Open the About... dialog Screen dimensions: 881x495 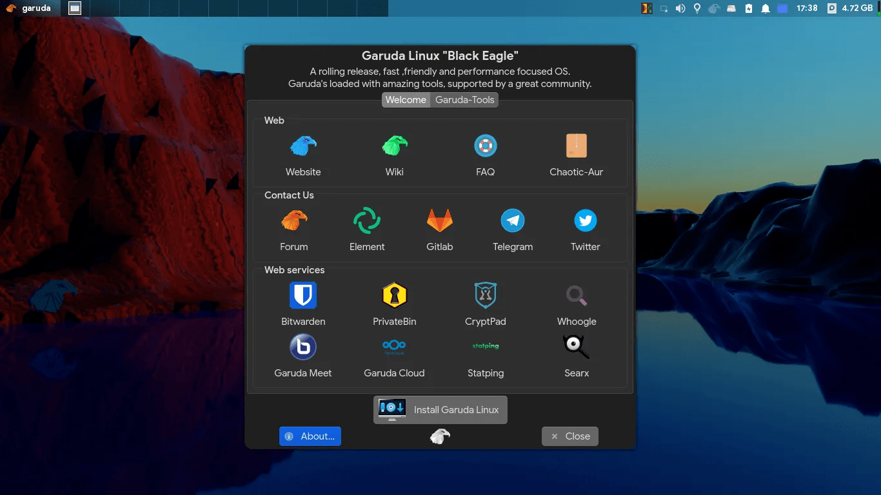310,436
